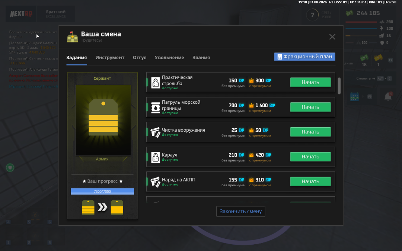This screenshot has width=402, height=251.
Task: Click the army base icon beside Ваша смена
Action: 72,37
